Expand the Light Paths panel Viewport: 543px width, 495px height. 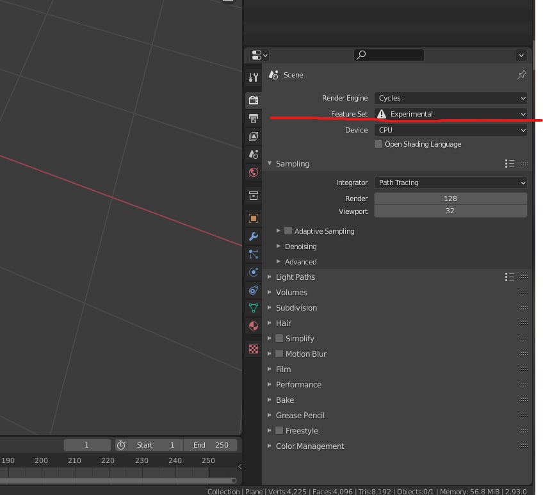coord(295,277)
